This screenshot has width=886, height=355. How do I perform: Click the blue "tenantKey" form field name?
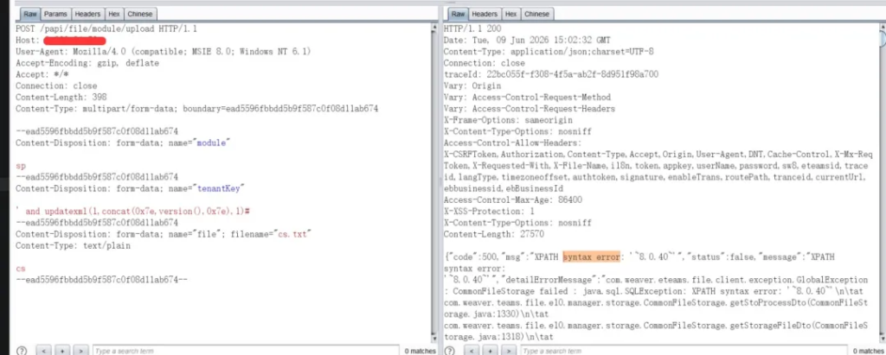[220, 188]
